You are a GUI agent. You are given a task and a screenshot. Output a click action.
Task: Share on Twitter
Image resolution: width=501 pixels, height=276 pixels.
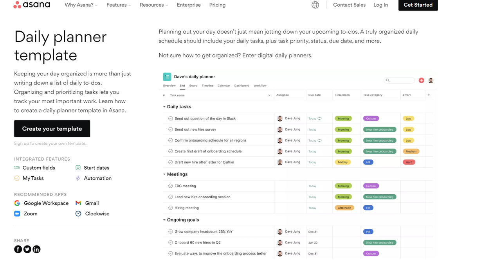pos(27,249)
